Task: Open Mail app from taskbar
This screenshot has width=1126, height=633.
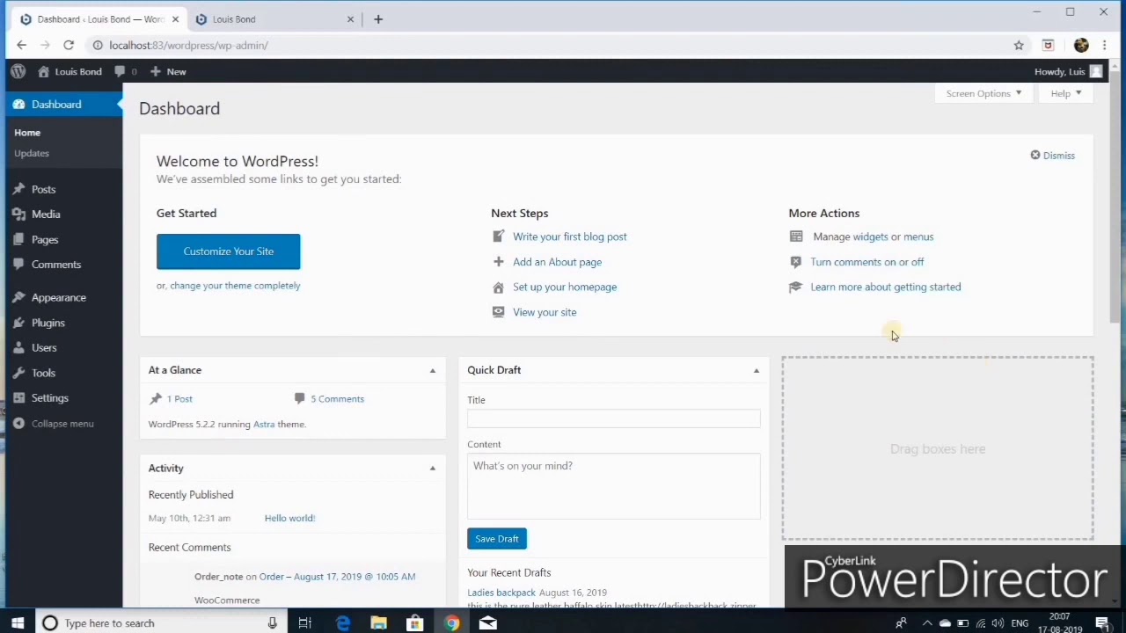Action: (487, 623)
